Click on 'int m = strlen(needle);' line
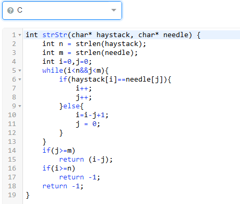This screenshot has height=204, width=240. coord(90,53)
